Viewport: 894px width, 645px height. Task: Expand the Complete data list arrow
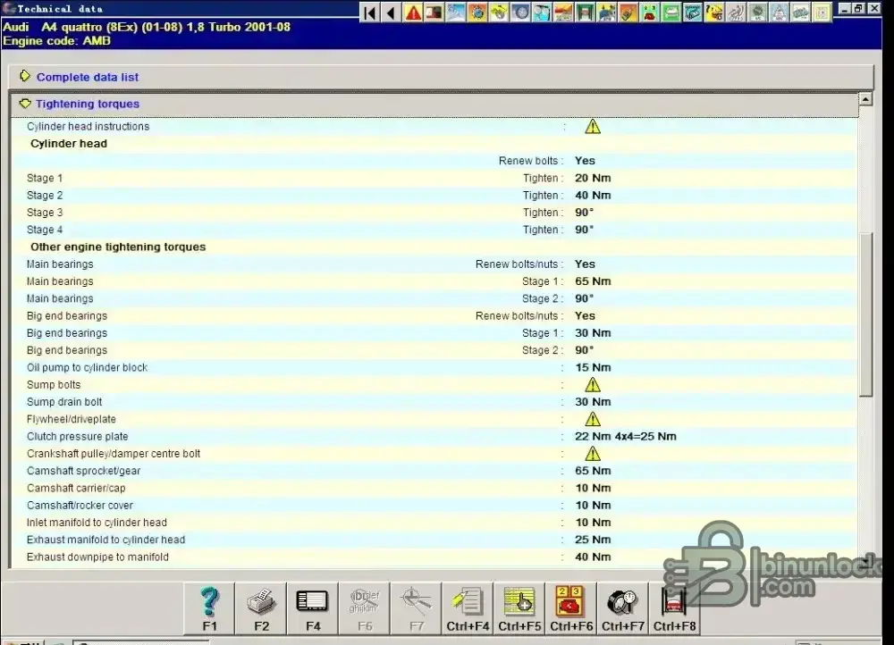point(24,76)
